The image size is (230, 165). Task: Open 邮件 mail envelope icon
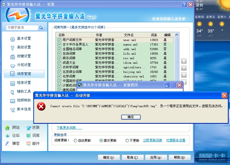28,144
